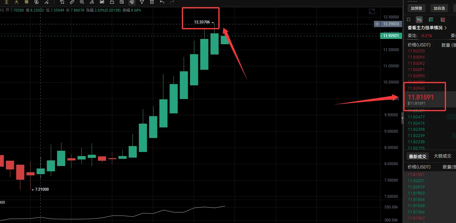
Task: Undo the last chart action
Action: (162, 2)
